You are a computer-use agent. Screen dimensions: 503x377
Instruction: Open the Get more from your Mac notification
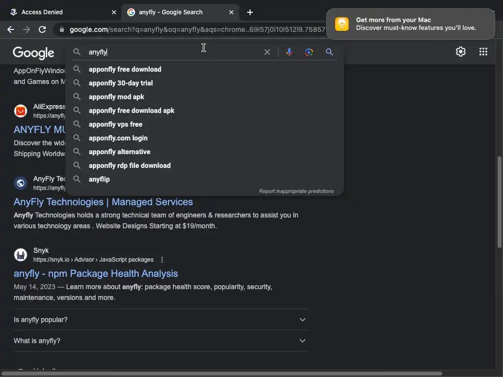(x=410, y=24)
